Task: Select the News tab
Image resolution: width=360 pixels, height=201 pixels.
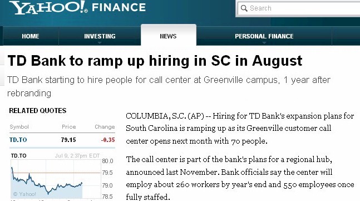Action: pos(168,36)
